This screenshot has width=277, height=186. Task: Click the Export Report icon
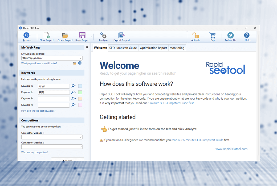pyautogui.click(x=121, y=35)
